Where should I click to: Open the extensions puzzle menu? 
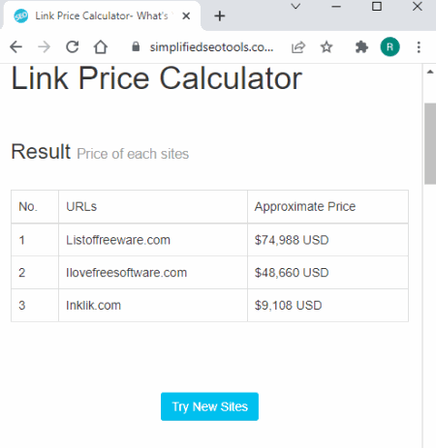[x=361, y=47]
